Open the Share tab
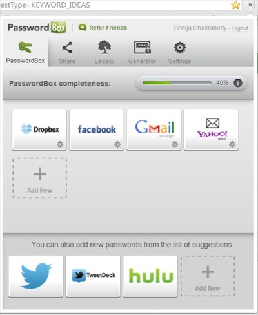This screenshot has height=315, width=258. [67, 53]
